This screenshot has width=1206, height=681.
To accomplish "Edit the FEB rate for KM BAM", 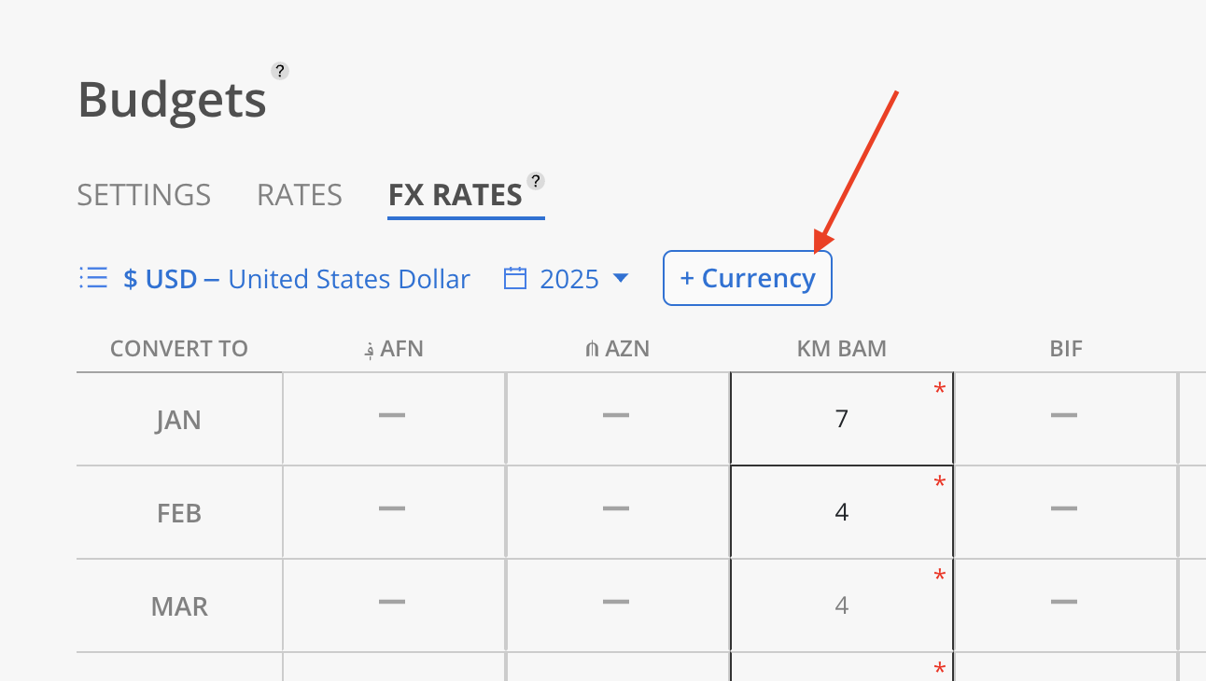I will (x=842, y=512).
